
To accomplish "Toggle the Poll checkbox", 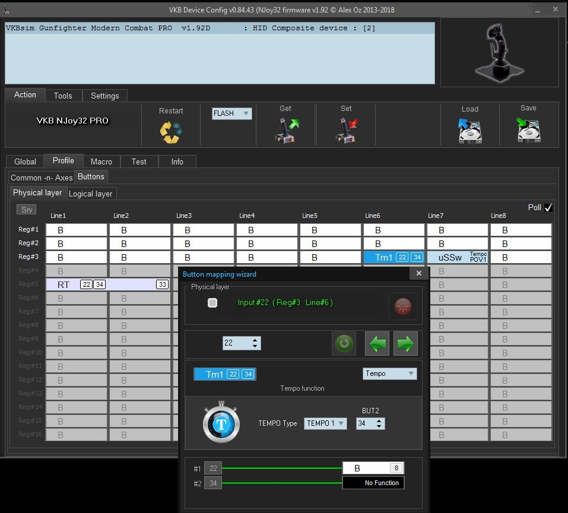I will (x=548, y=208).
